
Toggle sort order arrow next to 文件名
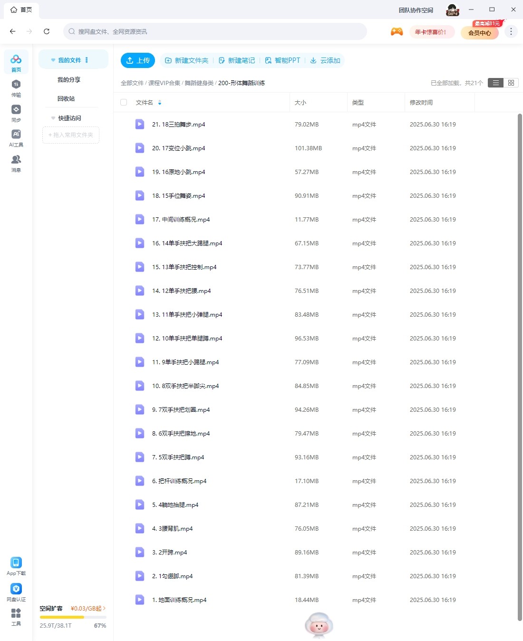[x=160, y=103]
